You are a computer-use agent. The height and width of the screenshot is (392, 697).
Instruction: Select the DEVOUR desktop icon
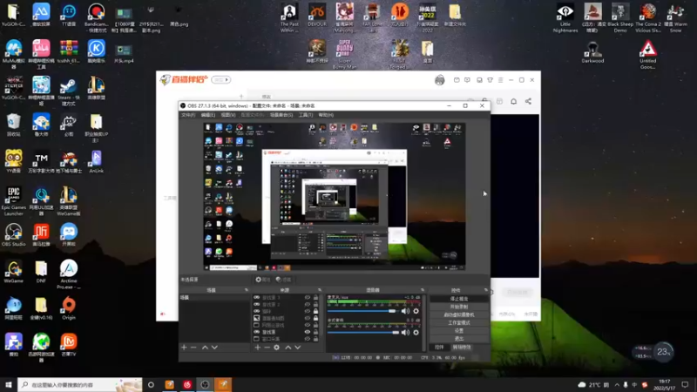click(x=317, y=15)
